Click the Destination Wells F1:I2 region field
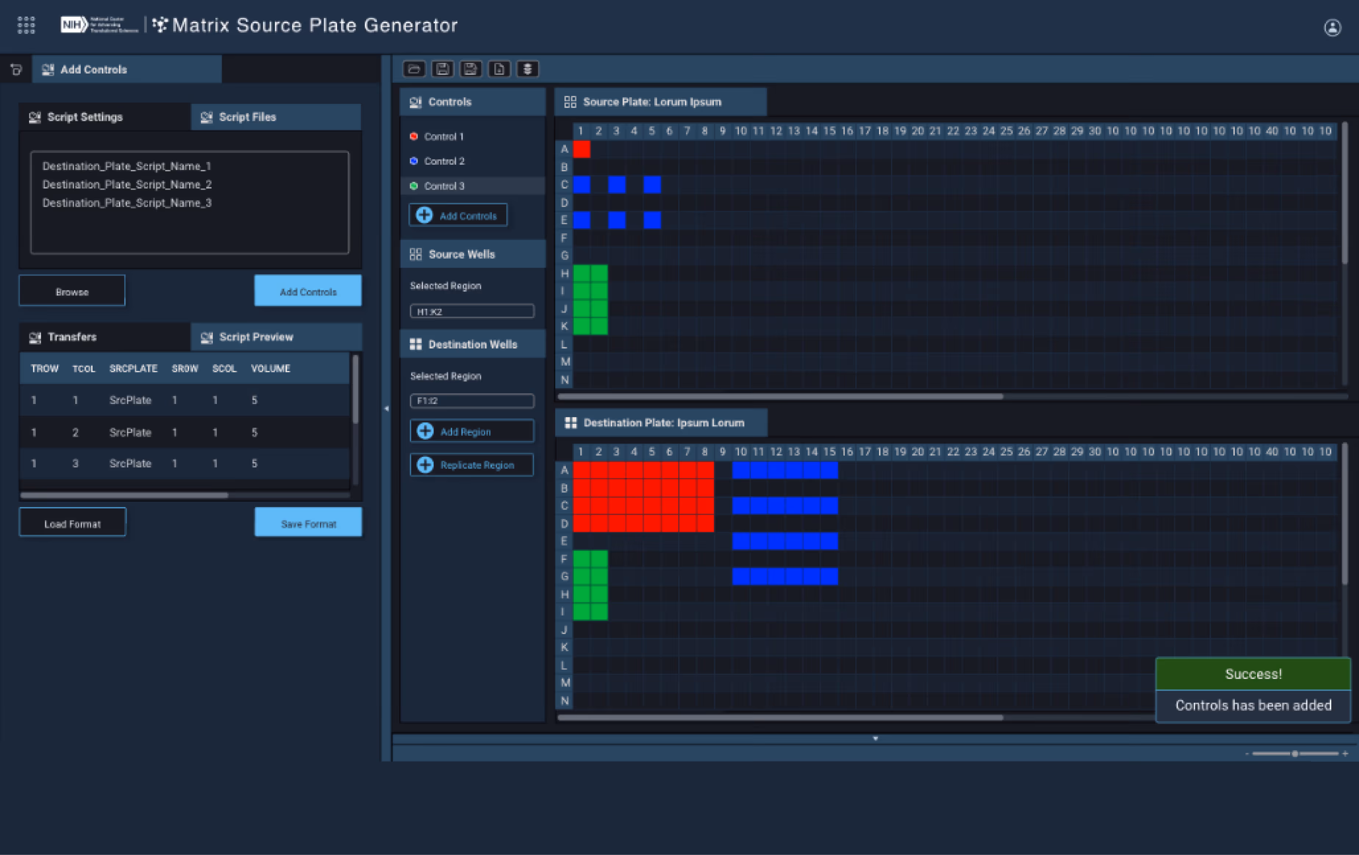 pyautogui.click(x=472, y=401)
